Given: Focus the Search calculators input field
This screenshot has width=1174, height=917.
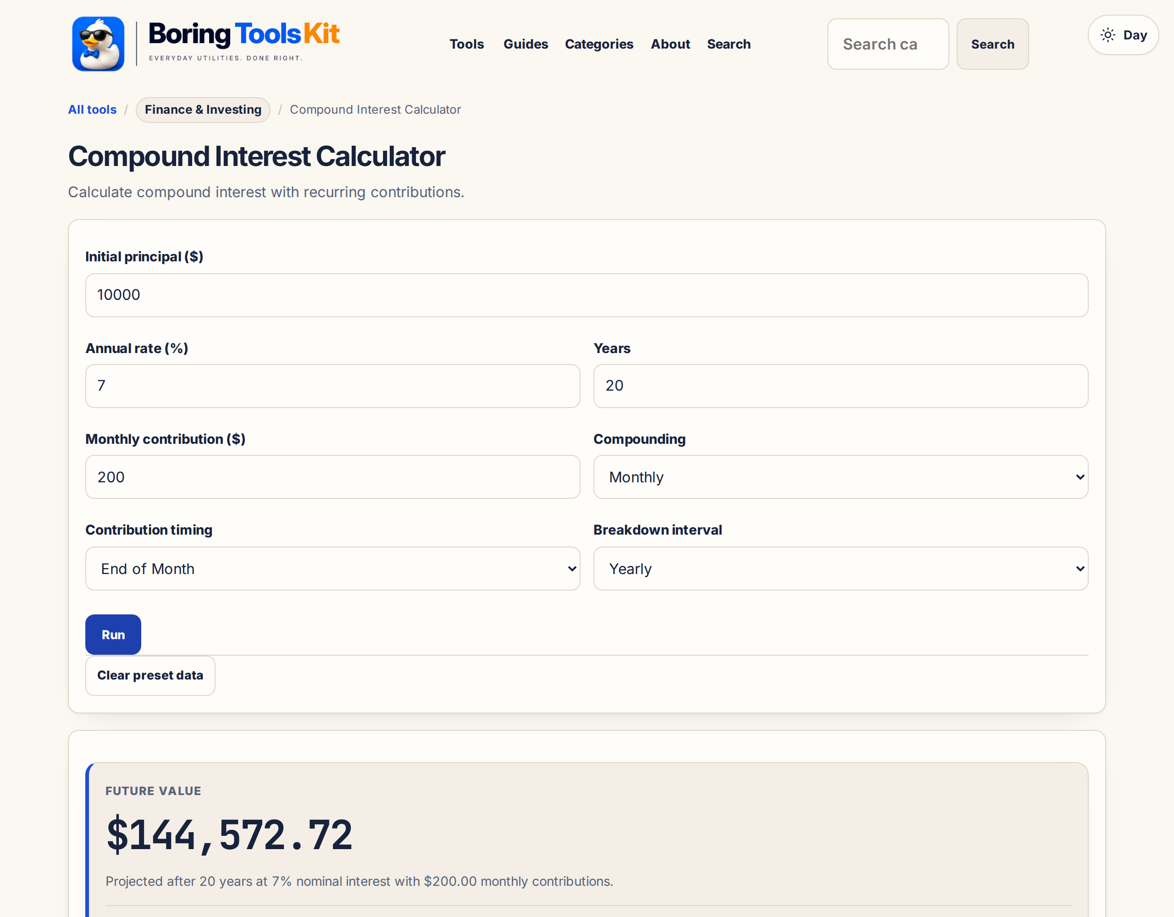Looking at the screenshot, I should click(x=888, y=44).
